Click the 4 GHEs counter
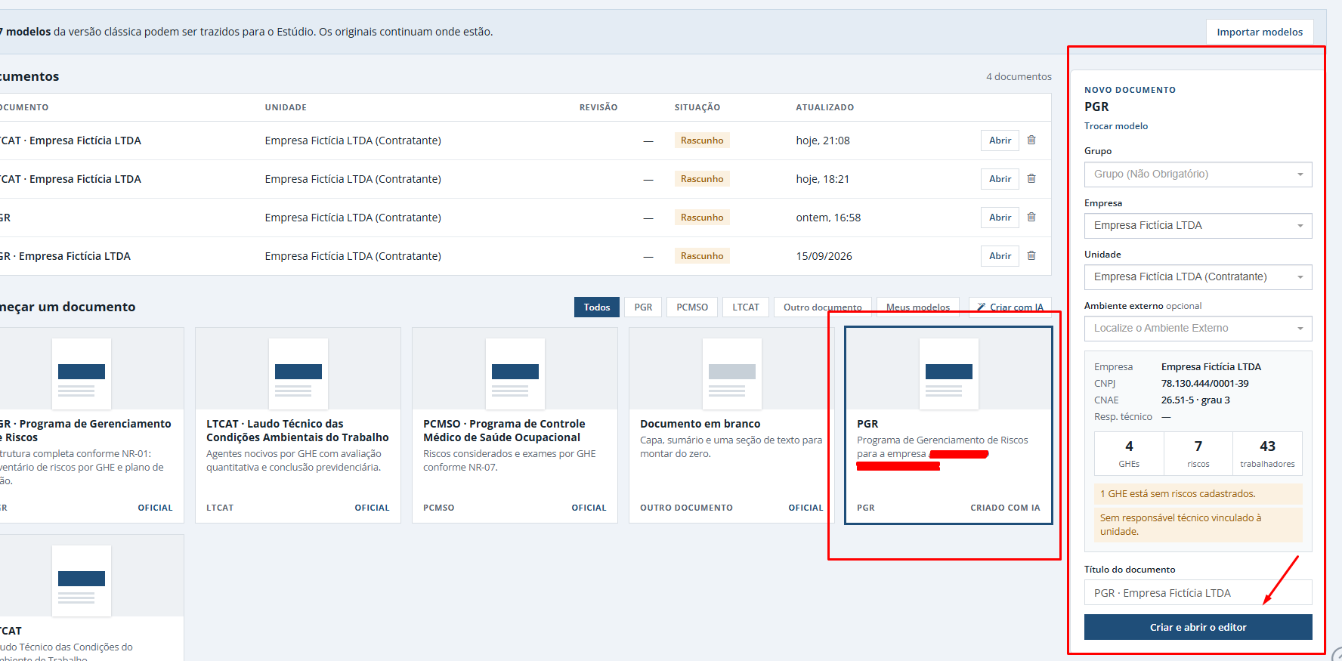 1129,453
